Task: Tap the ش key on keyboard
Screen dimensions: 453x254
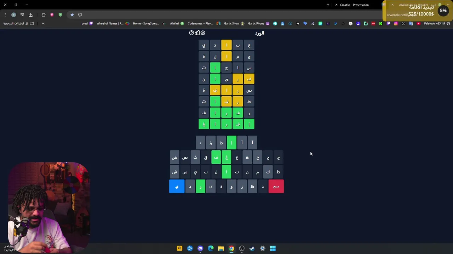Action: (174, 172)
